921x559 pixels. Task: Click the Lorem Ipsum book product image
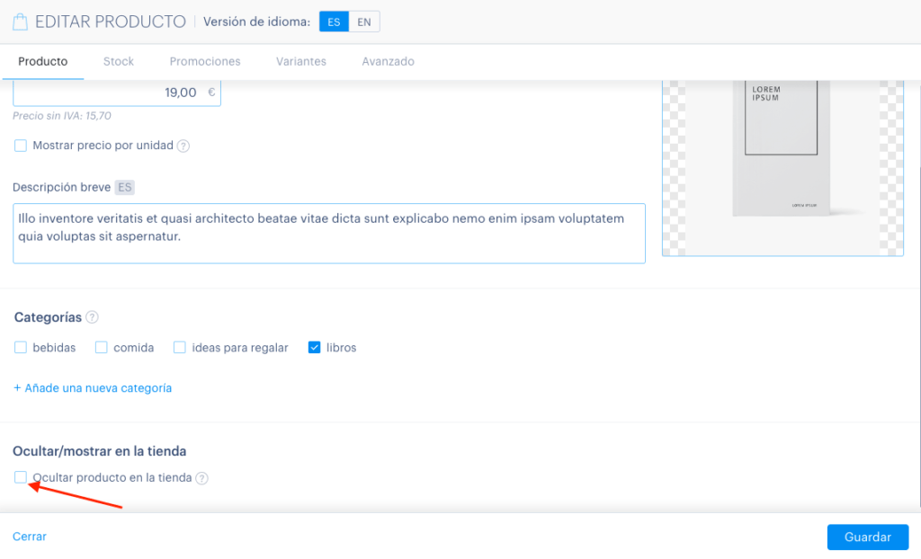pyautogui.click(x=782, y=168)
